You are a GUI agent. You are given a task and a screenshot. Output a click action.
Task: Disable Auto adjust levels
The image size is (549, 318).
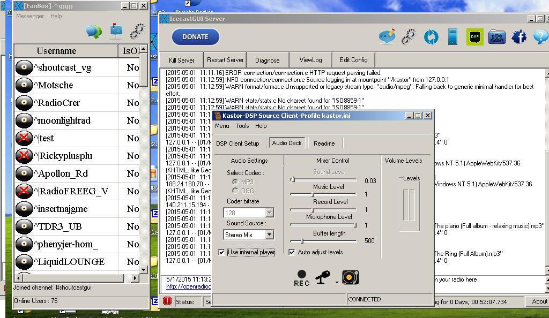[x=291, y=252]
